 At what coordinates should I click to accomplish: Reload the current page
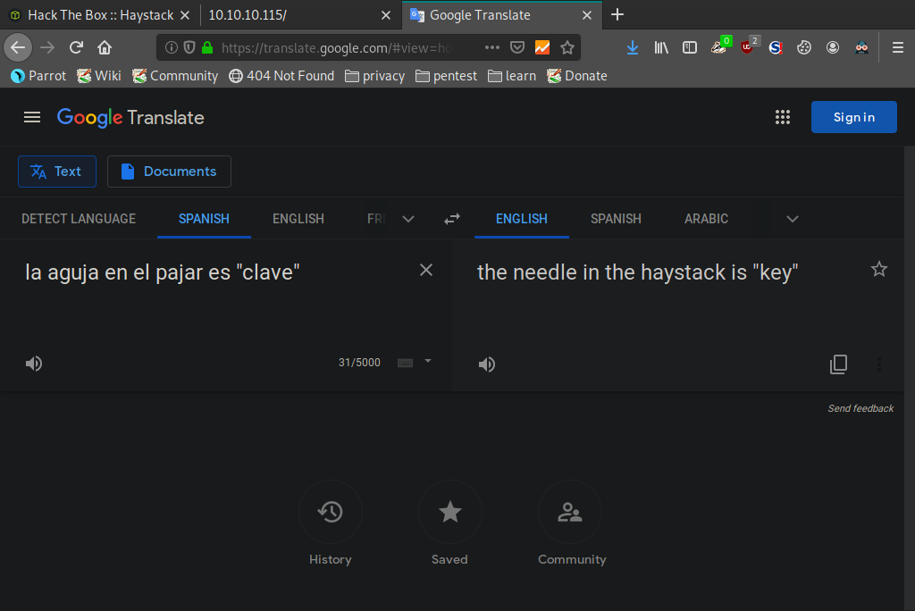(76, 47)
